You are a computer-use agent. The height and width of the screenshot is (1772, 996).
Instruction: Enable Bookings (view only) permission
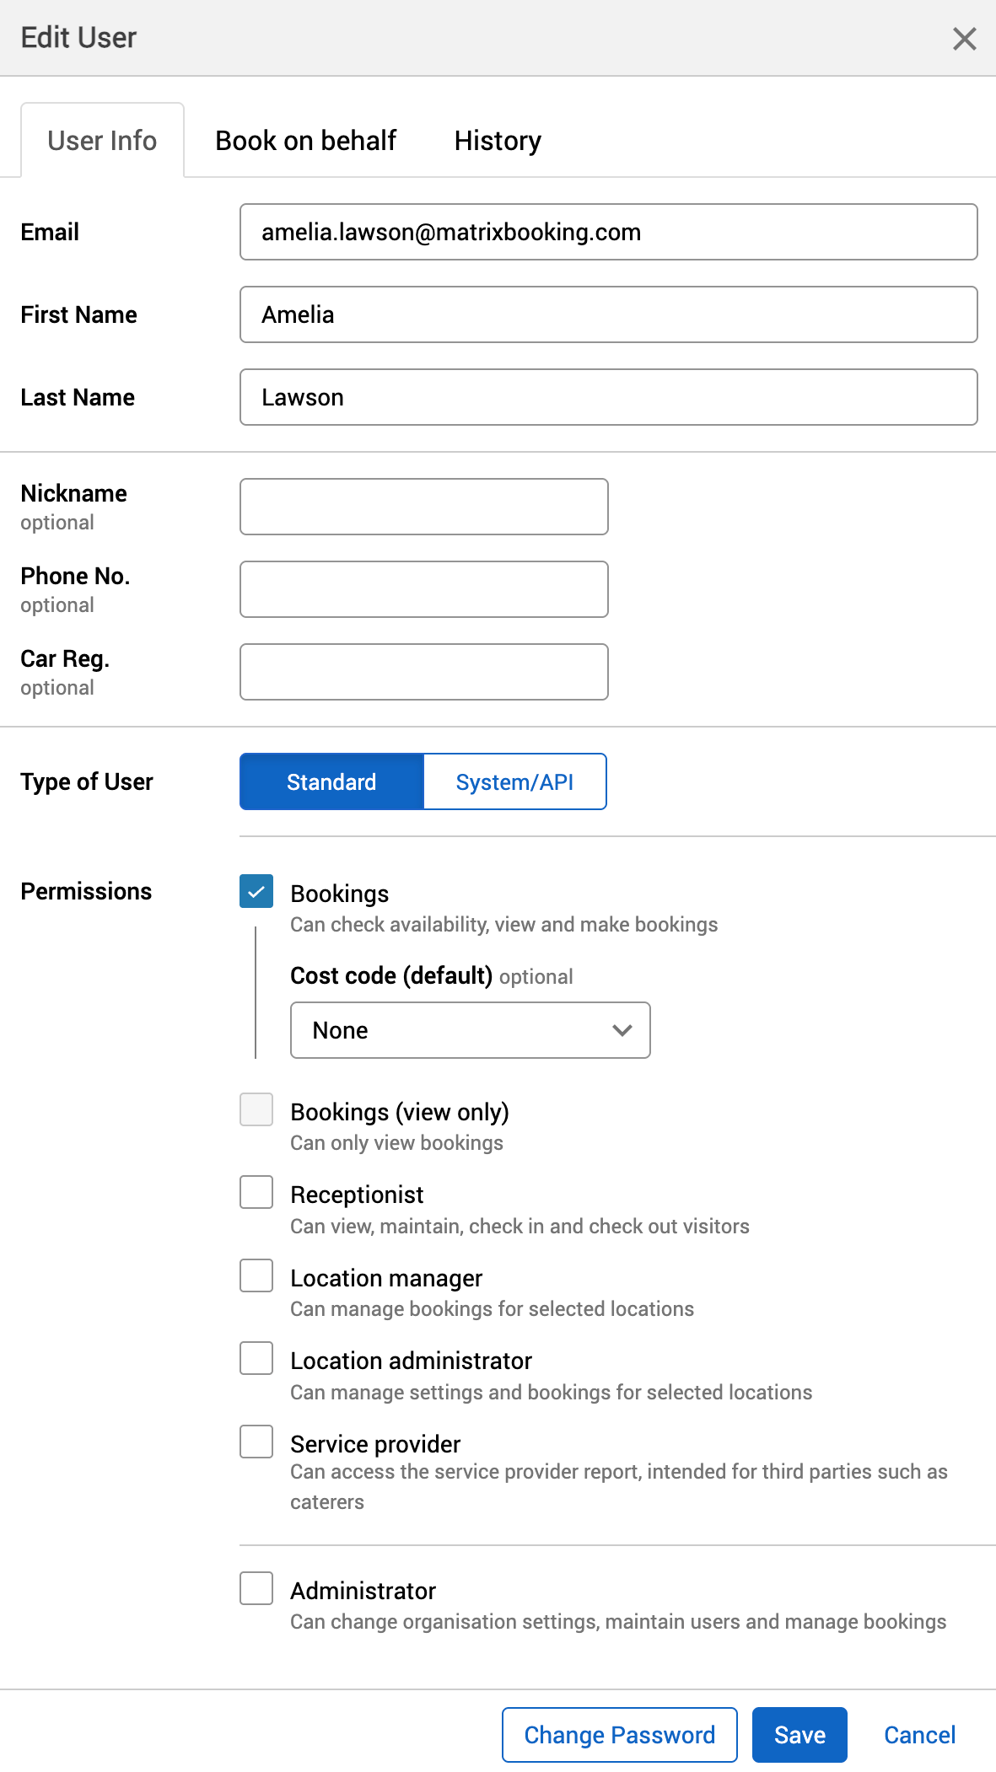pos(256,1110)
